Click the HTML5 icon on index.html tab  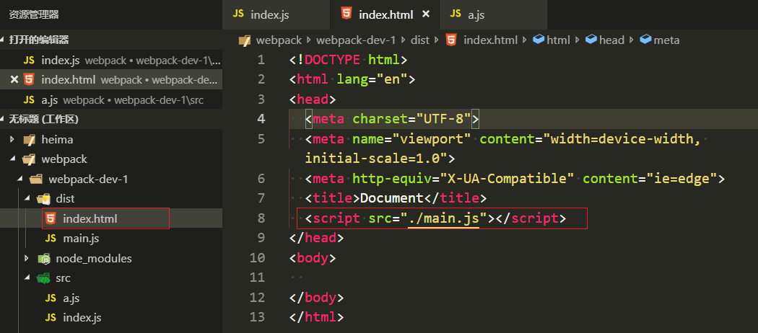pos(347,14)
